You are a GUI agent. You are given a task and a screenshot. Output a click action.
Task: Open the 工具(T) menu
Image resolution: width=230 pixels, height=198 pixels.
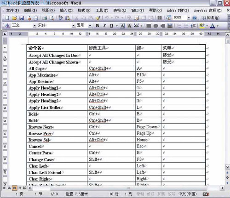[102, 11]
